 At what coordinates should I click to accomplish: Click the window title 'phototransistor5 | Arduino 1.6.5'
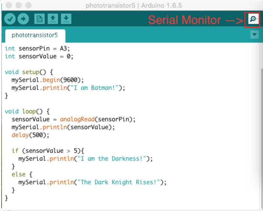point(134,6)
